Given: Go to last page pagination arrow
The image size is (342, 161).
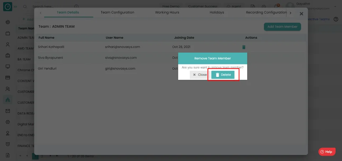Looking at the screenshot, I should pos(57,156).
